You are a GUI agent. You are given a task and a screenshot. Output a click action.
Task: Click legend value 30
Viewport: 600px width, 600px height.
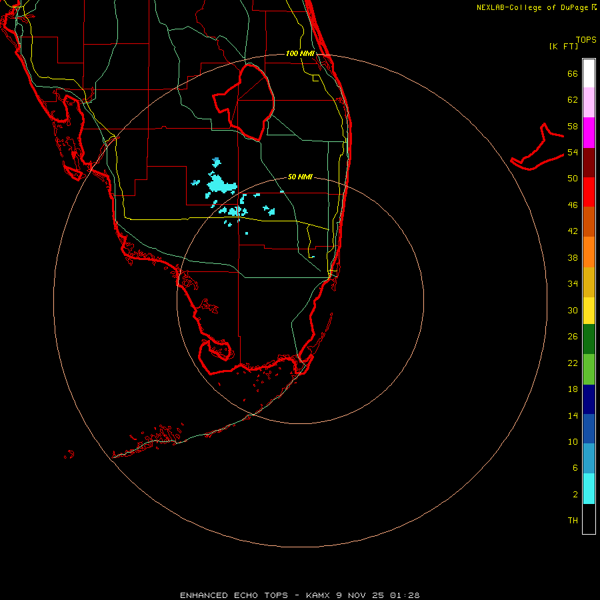573,310
